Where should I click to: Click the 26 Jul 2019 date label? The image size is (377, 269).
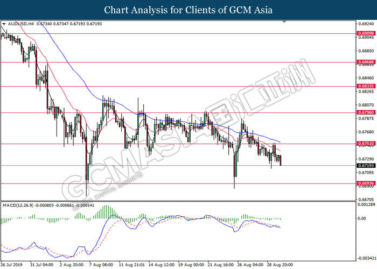[12, 265]
